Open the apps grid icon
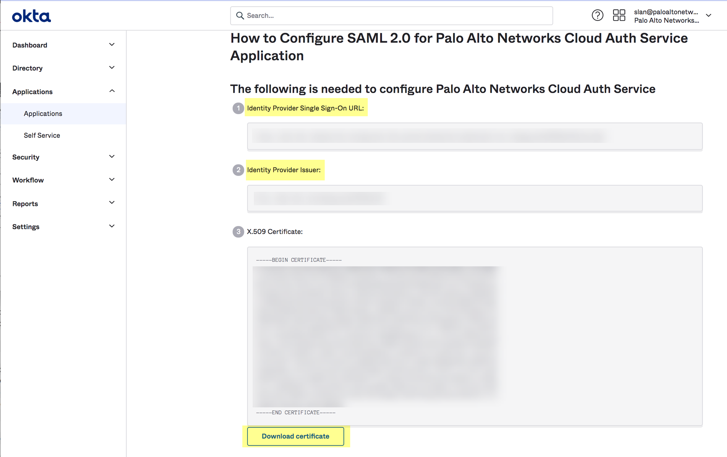This screenshot has width=727, height=457. pyautogui.click(x=619, y=15)
